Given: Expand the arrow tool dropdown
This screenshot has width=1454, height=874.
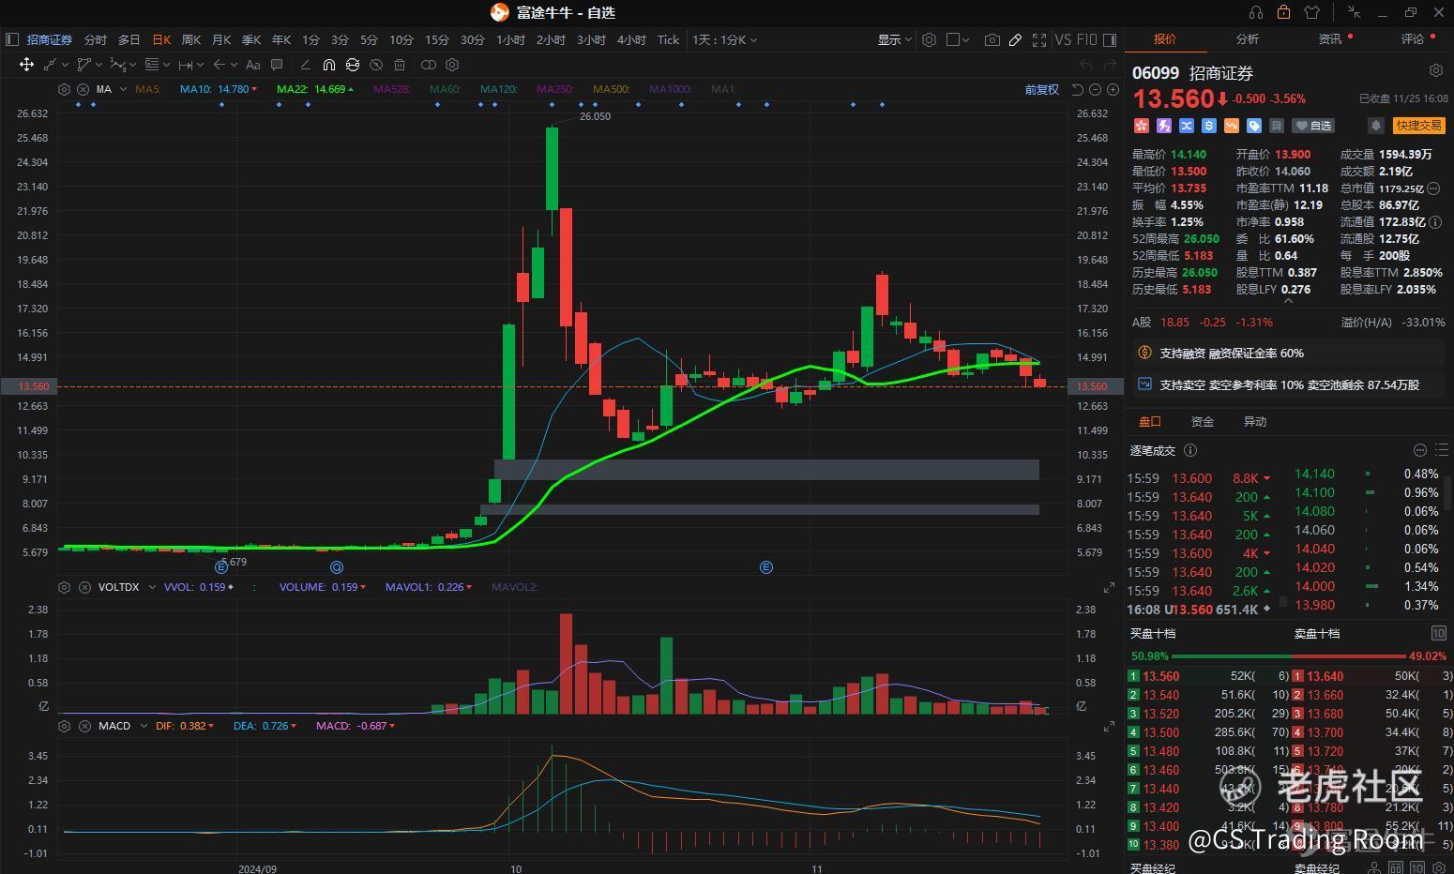Looking at the screenshot, I should tap(233, 65).
